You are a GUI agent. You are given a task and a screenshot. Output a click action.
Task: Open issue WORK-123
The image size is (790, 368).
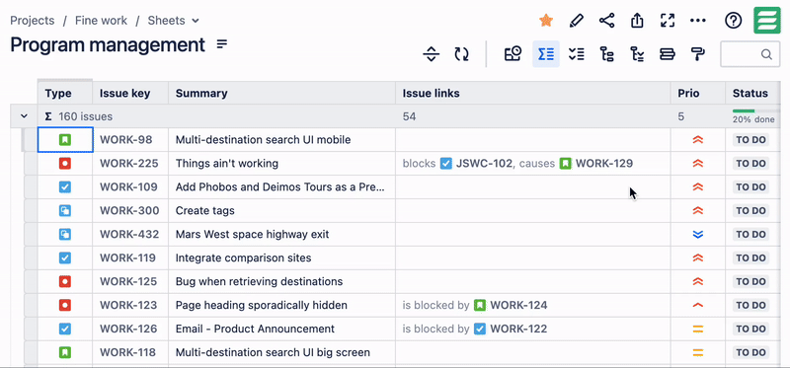128,305
